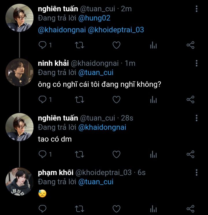The image size is (208, 215).
Task: Open ninh khải's avatar
Action: pyautogui.click(x=19, y=72)
